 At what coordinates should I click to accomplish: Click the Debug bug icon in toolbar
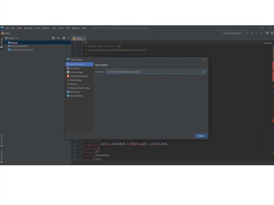tap(252, 33)
